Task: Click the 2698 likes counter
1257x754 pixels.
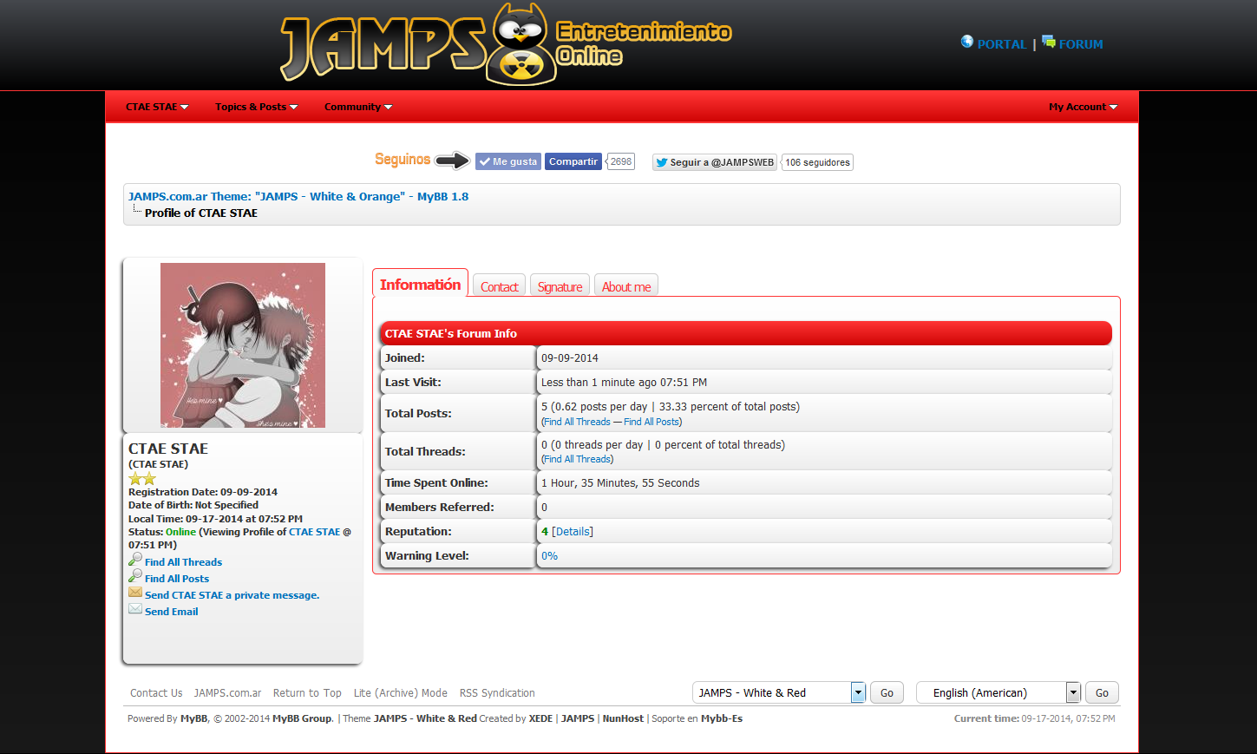Action: click(621, 161)
